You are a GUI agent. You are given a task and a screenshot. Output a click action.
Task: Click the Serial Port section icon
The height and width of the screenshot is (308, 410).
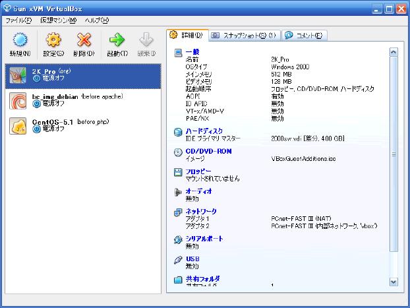(x=178, y=239)
